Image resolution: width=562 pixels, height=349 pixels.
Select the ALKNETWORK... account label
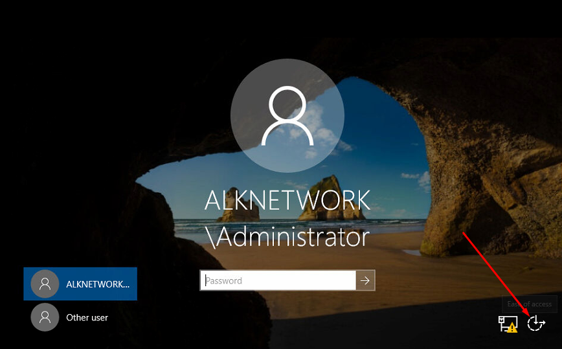[x=97, y=284]
